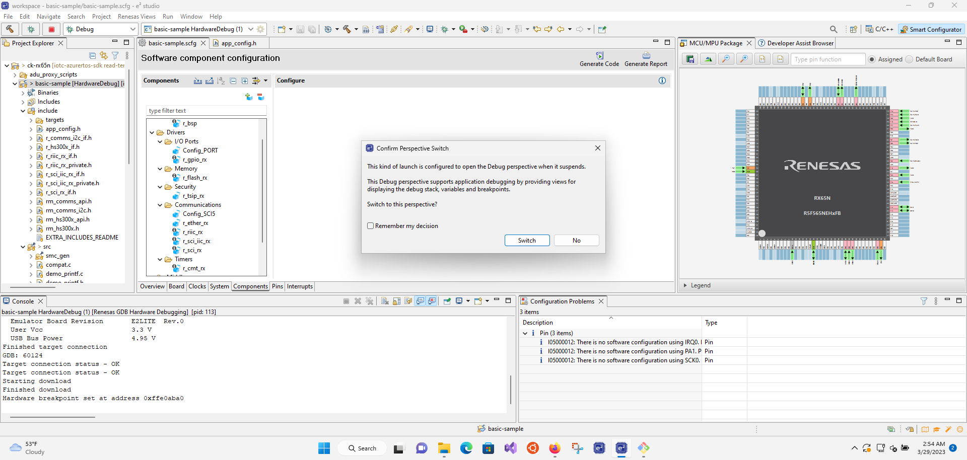Screen dimensions: 967x460
Task: Click No in Confirm Perspective Switch dialog
Action: [577, 241]
